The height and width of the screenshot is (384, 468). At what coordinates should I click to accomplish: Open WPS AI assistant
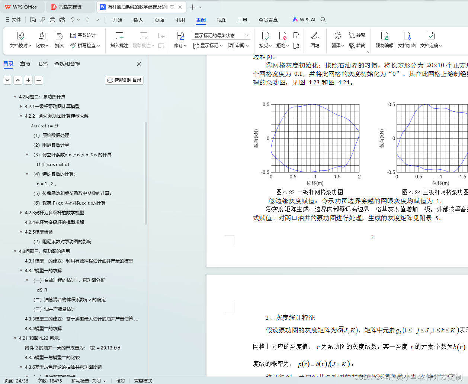[304, 20]
